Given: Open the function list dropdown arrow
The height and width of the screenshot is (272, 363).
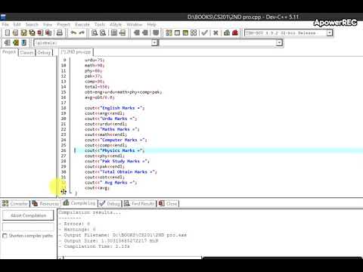Looking at the screenshot, I should 278,43.
